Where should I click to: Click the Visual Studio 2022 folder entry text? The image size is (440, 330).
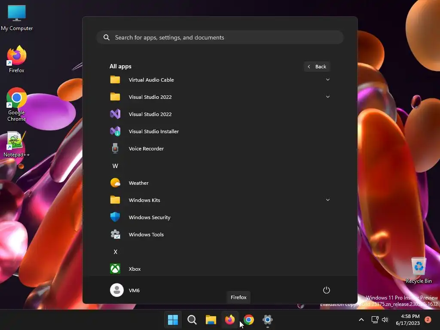click(150, 97)
